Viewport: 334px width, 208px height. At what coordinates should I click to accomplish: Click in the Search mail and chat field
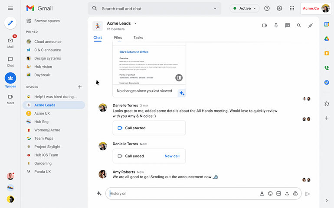[154, 9]
